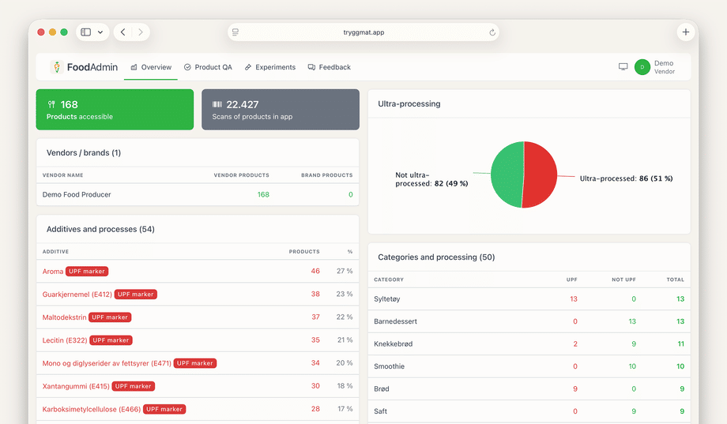This screenshot has width=727, height=424.
Task: Select the Demo Food Producer vendor row
Action: pos(198,194)
